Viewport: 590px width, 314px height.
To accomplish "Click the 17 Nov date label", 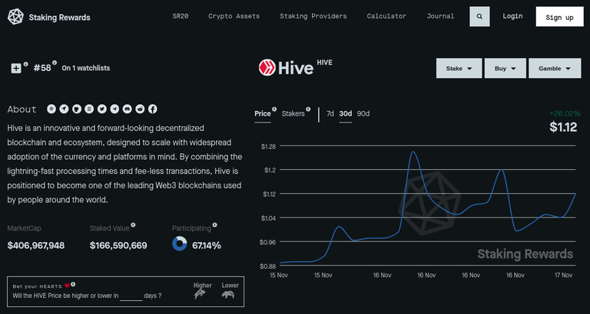I will [563, 276].
